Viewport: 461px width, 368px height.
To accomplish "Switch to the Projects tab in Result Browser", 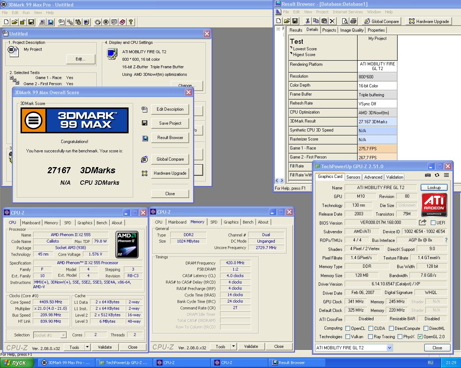I will (x=329, y=30).
